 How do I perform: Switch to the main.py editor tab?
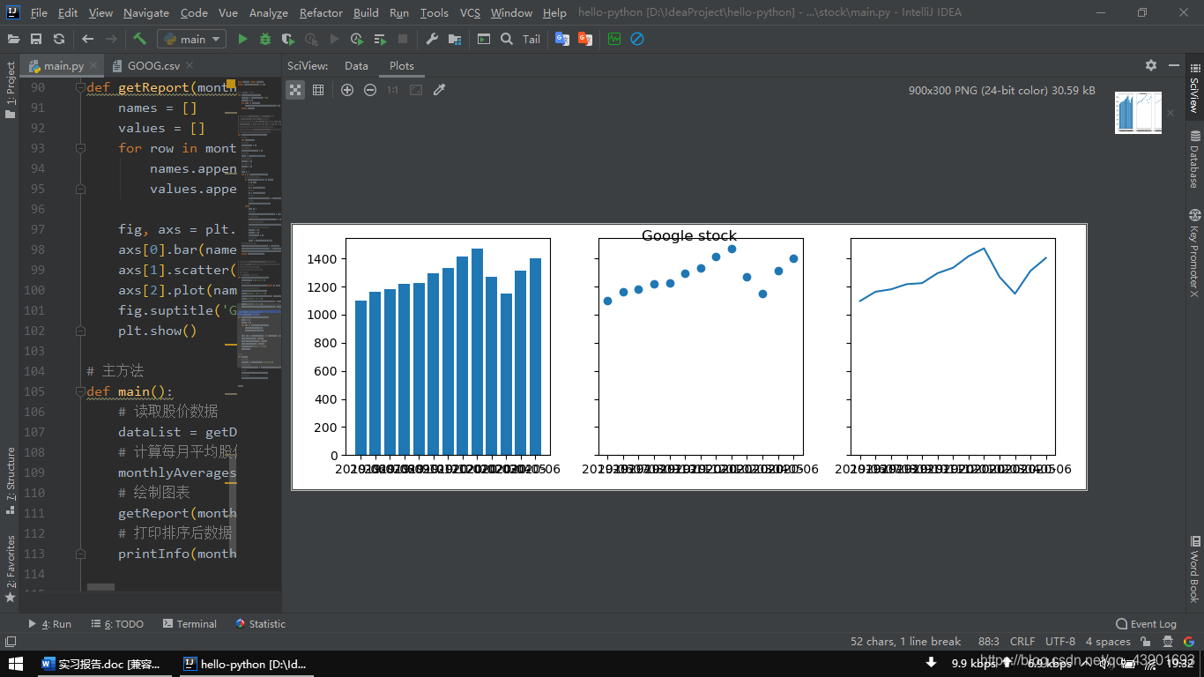63,66
